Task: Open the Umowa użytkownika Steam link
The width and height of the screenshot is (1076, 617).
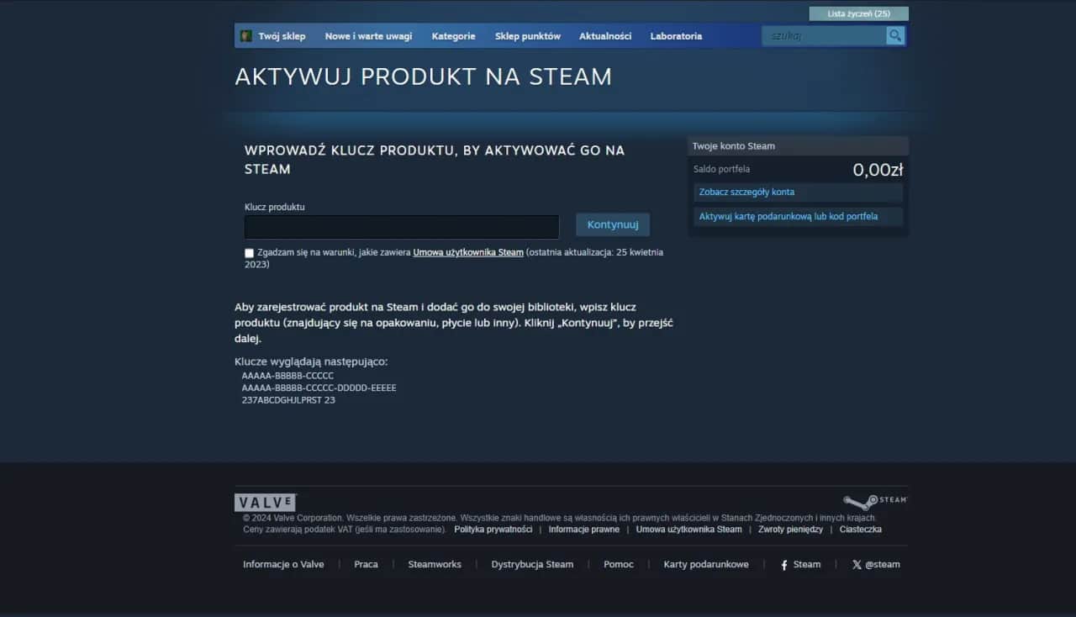Action: coord(467,251)
